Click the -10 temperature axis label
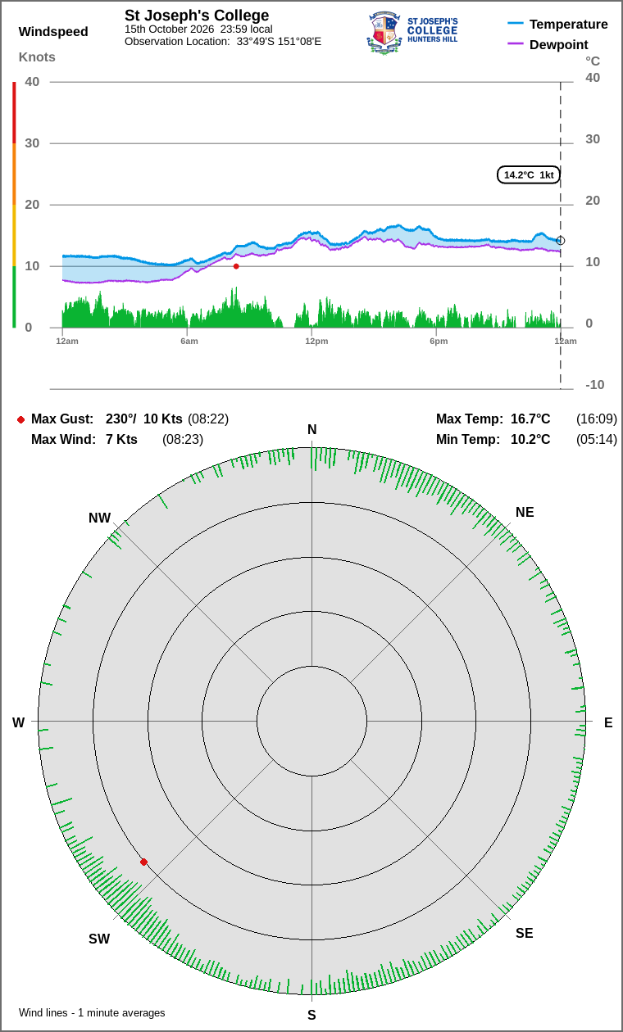Screen dimensions: 623x1032 pos(595,385)
